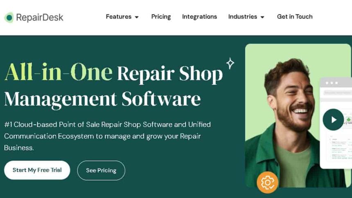Select the Get in Touch link
Image resolution: width=352 pixels, height=198 pixels.
click(295, 17)
